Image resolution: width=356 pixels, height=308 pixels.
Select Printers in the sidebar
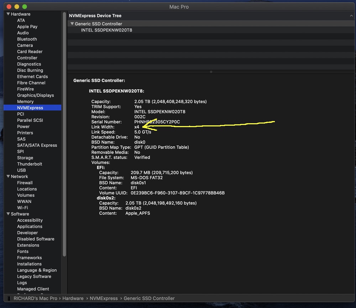[x=25, y=133]
